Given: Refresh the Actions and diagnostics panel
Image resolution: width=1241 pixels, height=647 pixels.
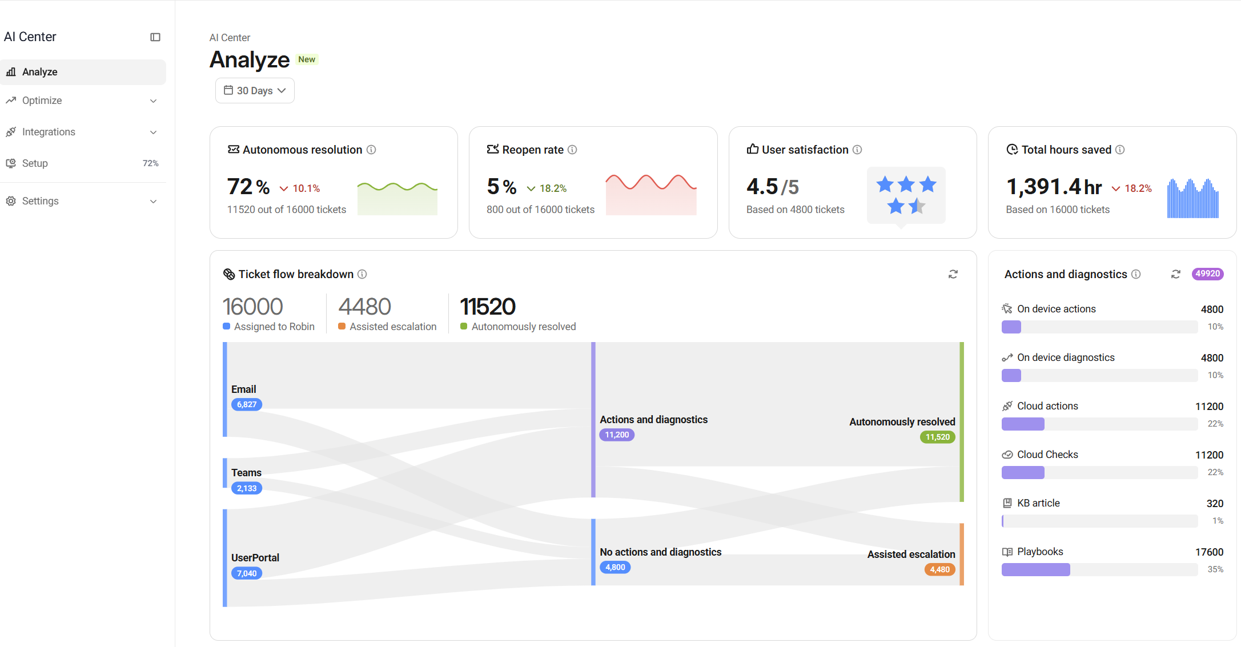Looking at the screenshot, I should tap(1176, 274).
